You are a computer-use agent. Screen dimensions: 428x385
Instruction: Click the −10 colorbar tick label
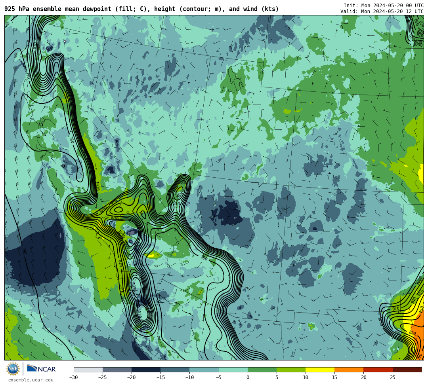click(189, 377)
